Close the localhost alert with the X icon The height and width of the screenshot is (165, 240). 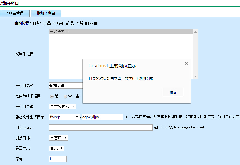point(186,63)
